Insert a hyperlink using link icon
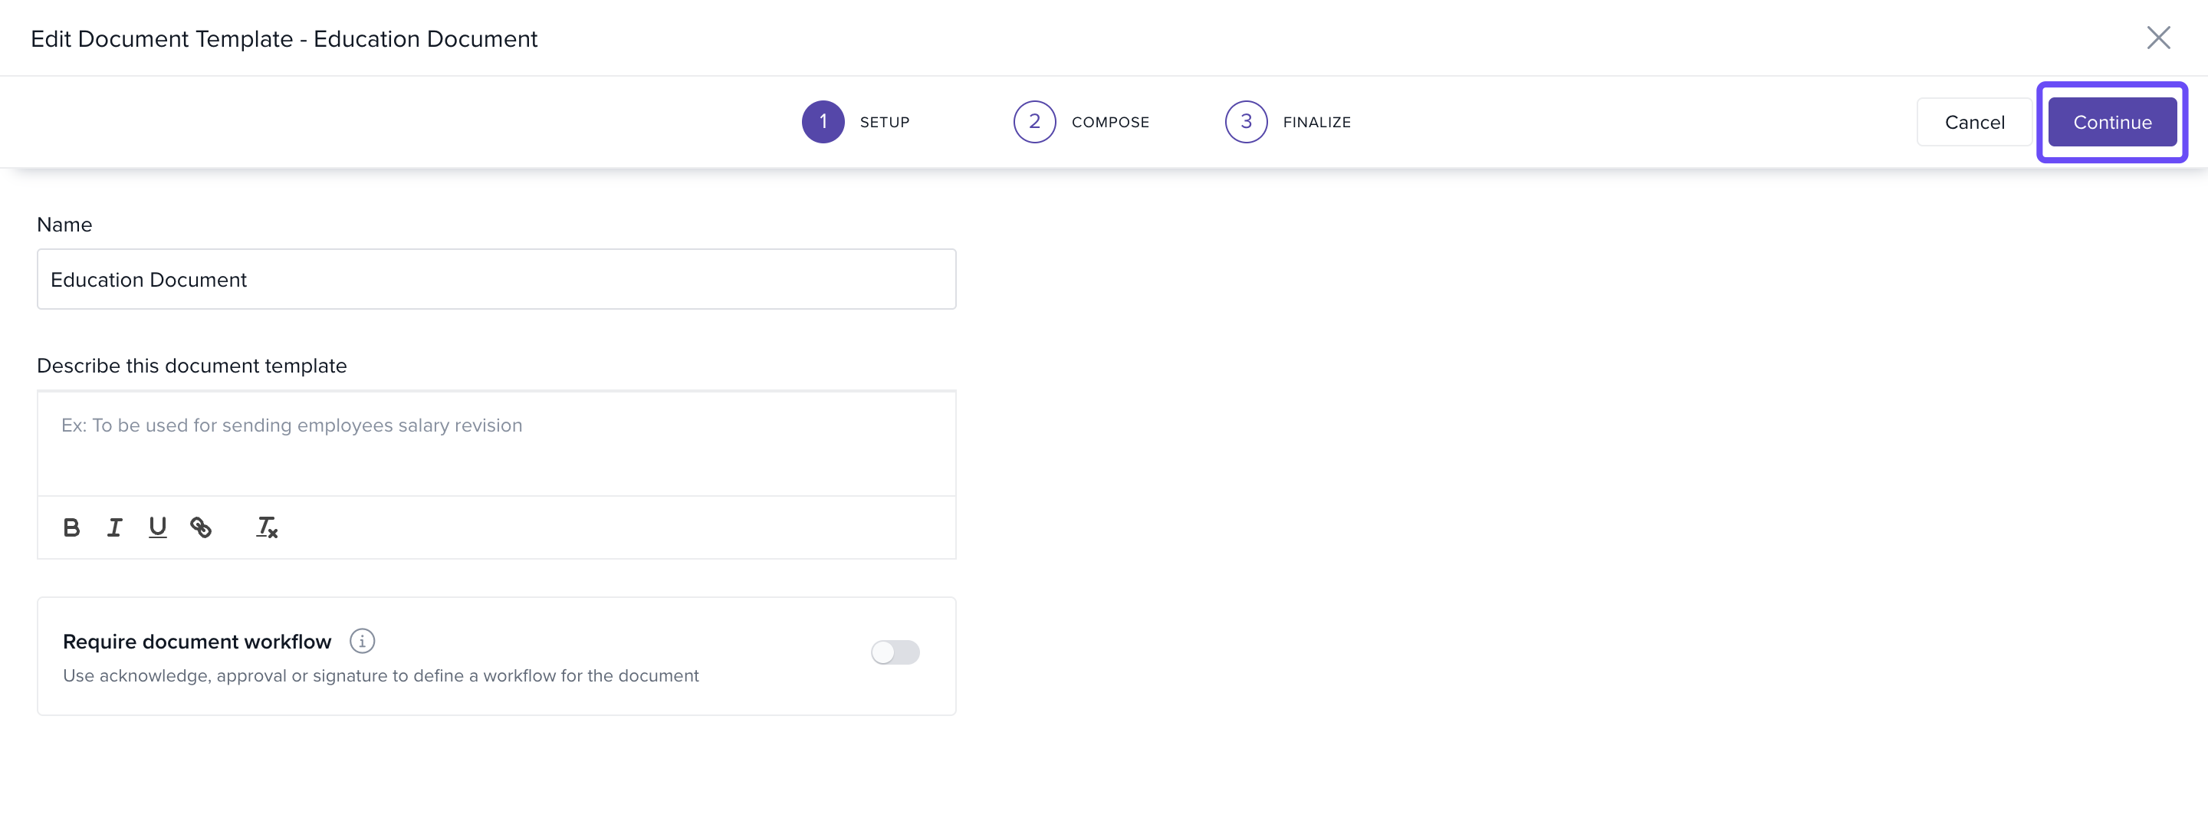Image resolution: width=2208 pixels, height=831 pixels. [201, 527]
